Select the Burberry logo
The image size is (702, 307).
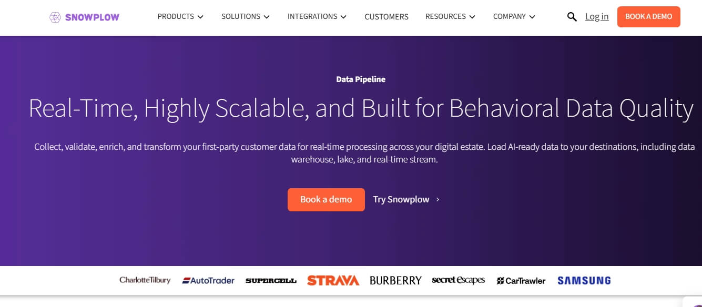(x=395, y=280)
